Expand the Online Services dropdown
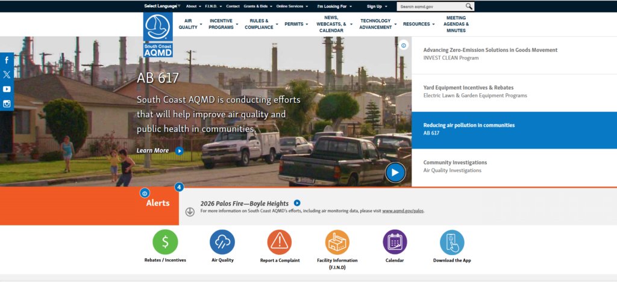Viewport: 617px width, 282px height. [292, 6]
